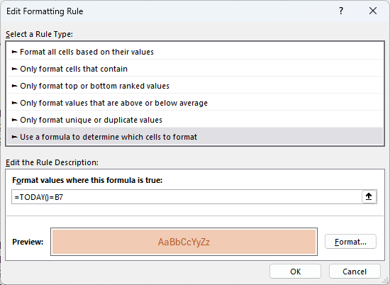Choose 'Only format values that are above or below average'
390x285 pixels.
pos(195,103)
